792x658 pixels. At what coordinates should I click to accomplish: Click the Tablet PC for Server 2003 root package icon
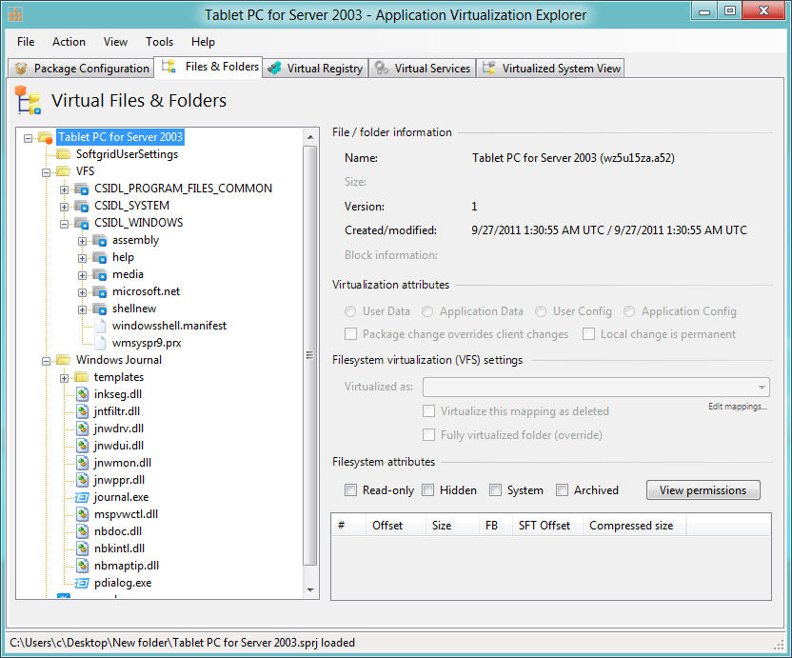46,137
